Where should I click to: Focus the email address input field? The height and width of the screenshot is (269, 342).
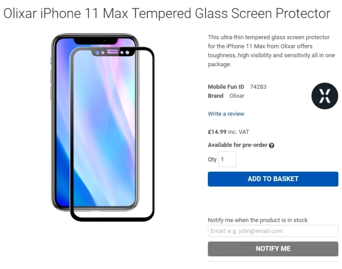[273, 231]
